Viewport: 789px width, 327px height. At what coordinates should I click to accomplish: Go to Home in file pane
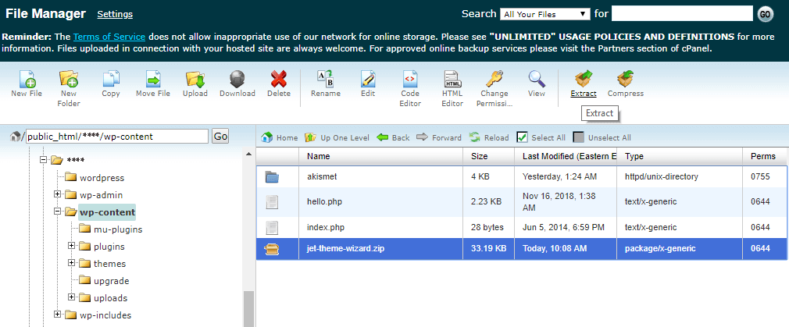coord(280,137)
